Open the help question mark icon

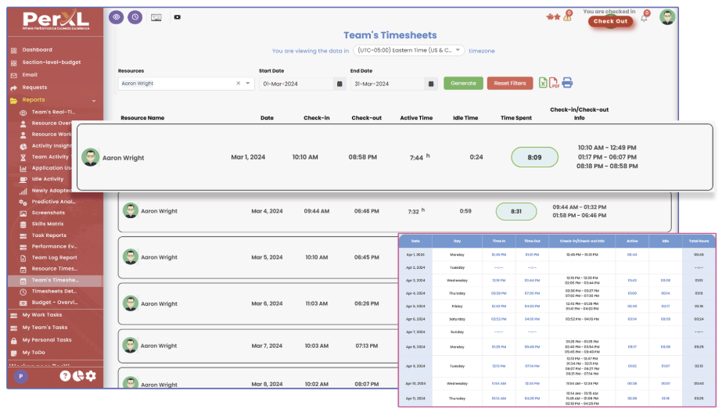pos(66,376)
